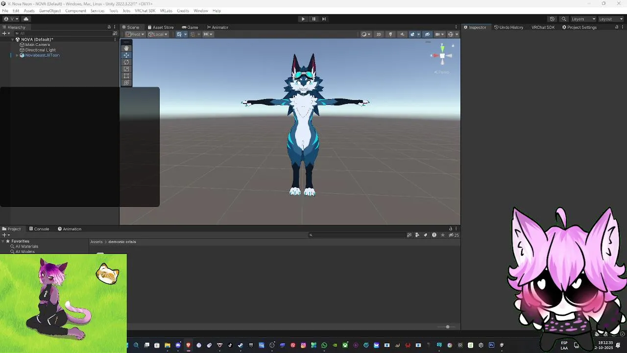
Task: Click the scene orientation gizmo
Action: [x=442, y=55]
